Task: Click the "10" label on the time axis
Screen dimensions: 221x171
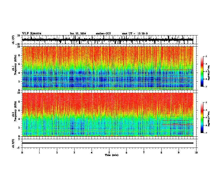Action: pos(196,153)
